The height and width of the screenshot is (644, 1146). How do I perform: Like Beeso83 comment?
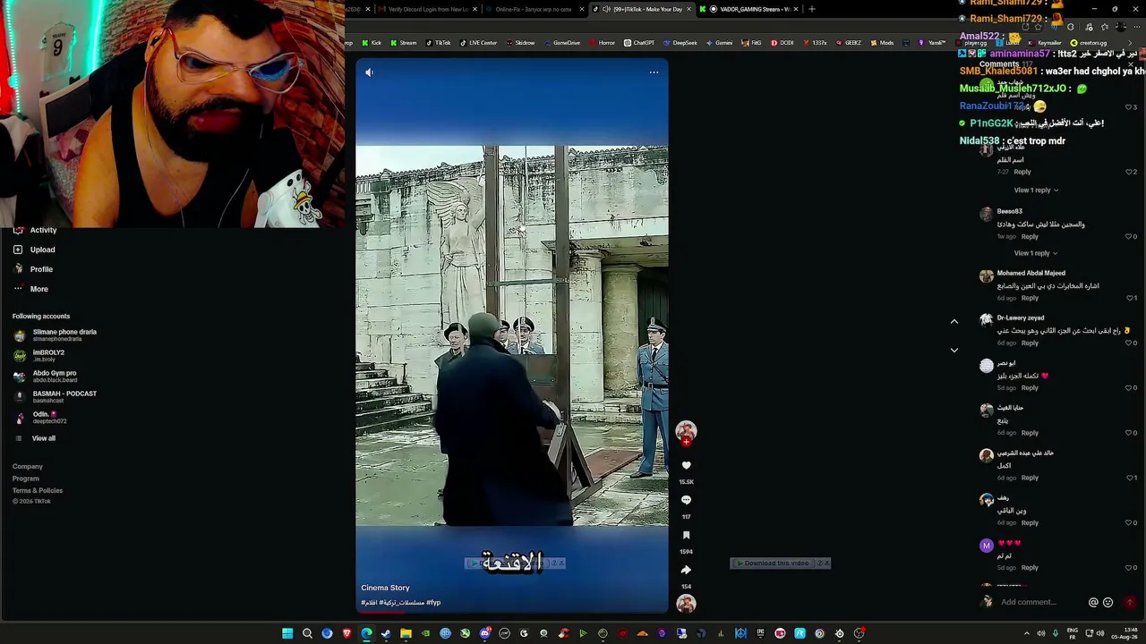(x=1129, y=237)
